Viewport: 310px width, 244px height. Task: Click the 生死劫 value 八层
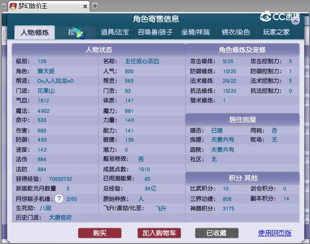(x=46, y=208)
